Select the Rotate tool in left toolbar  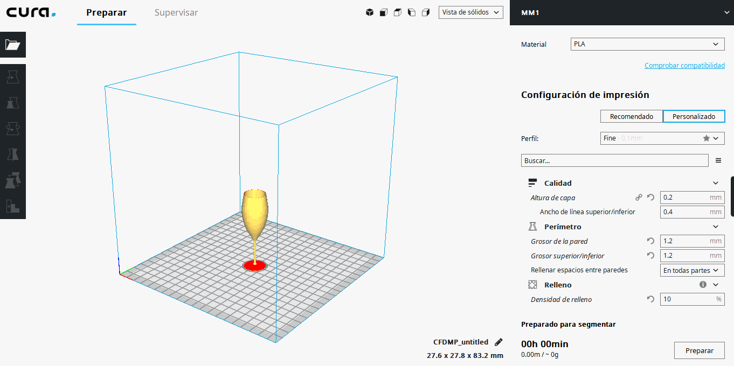pyautogui.click(x=12, y=129)
